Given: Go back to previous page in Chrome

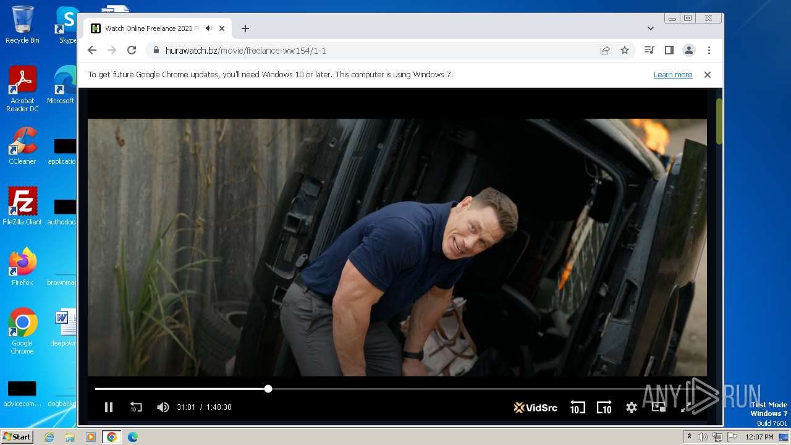Looking at the screenshot, I should pos(92,51).
